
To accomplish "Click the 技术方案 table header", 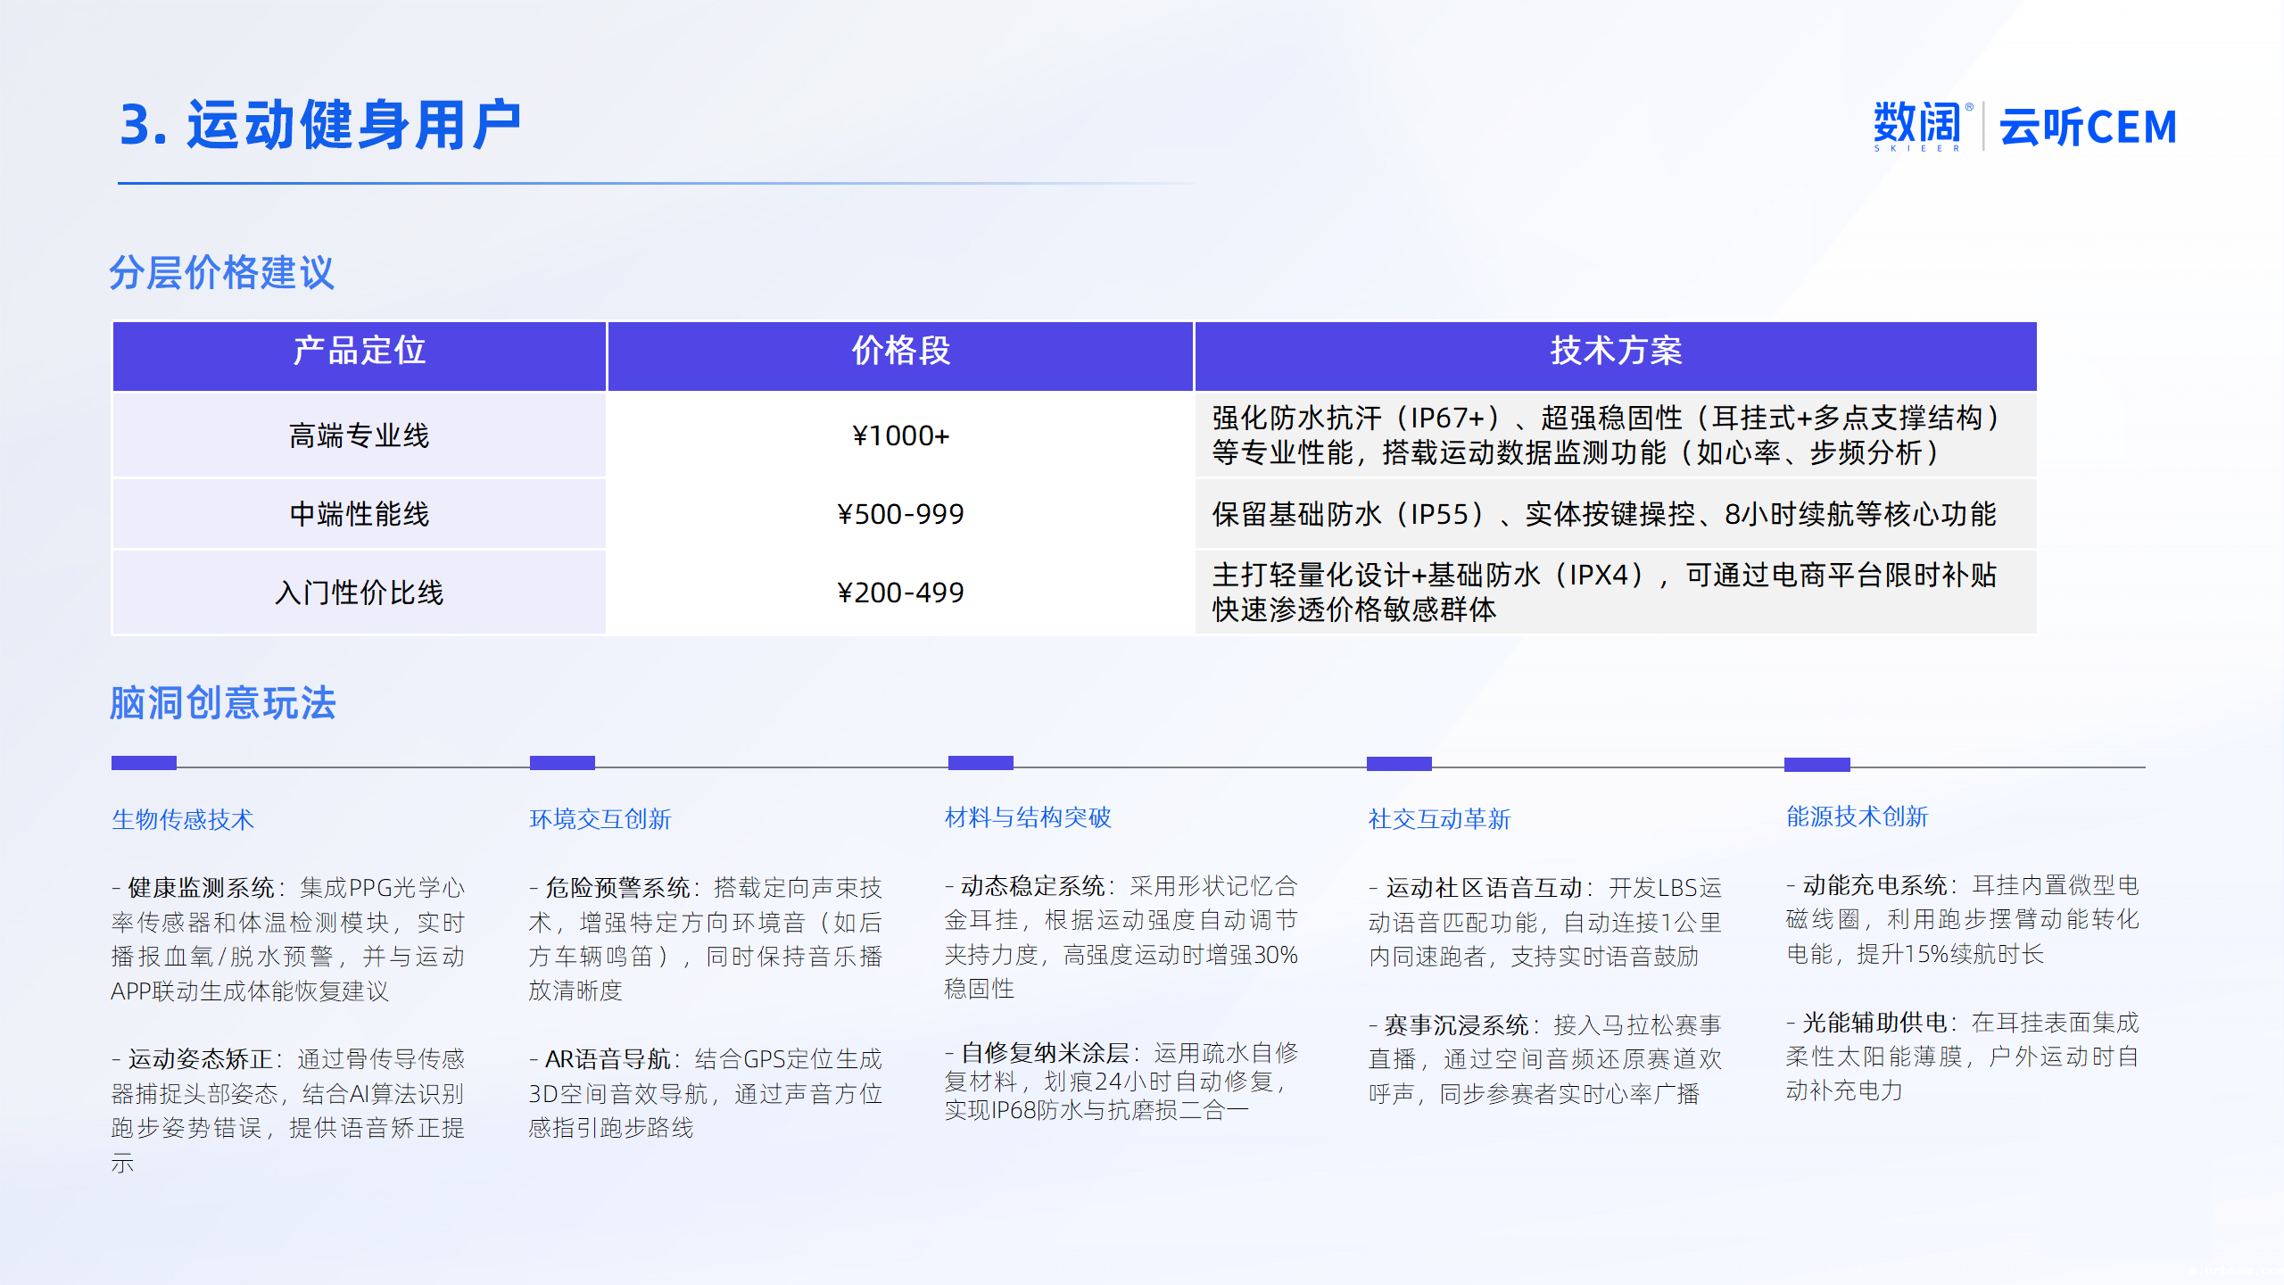I will point(1615,351).
